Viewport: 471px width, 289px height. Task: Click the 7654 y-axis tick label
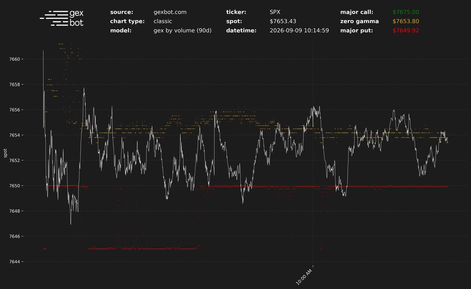tap(15, 135)
